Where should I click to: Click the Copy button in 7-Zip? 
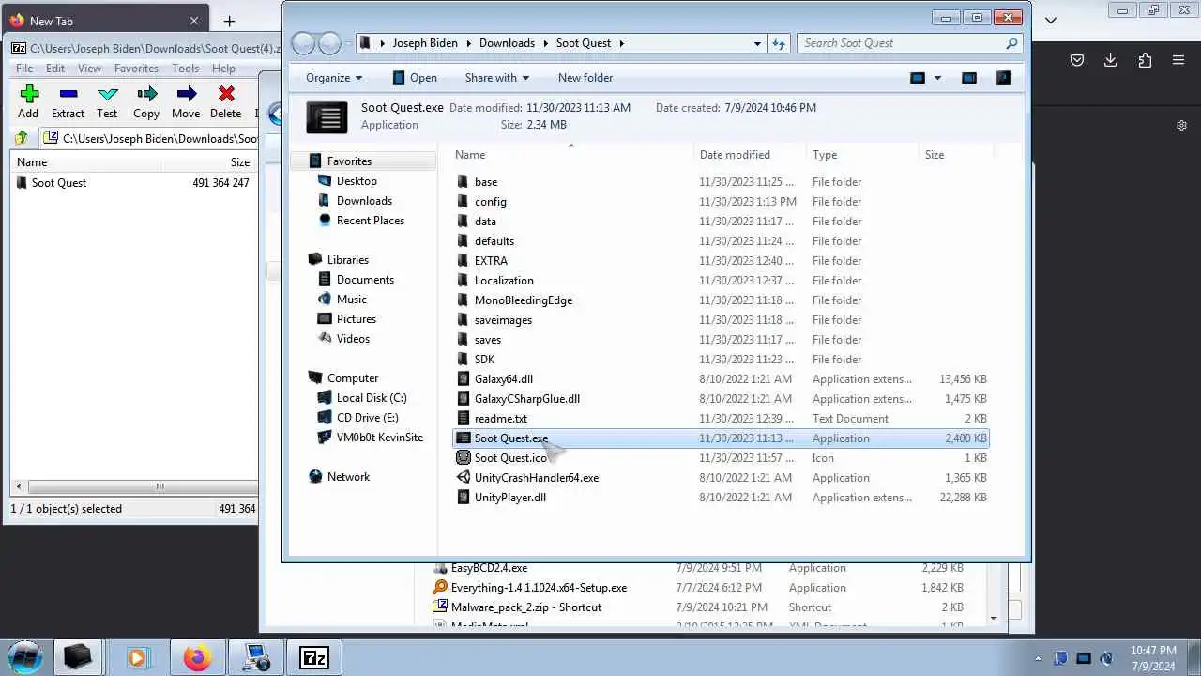coord(146,102)
